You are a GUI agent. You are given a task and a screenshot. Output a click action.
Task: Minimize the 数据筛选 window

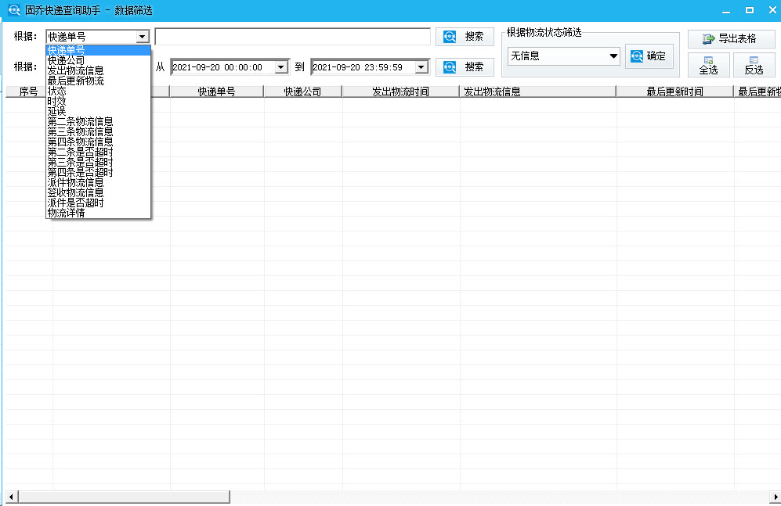click(x=726, y=10)
